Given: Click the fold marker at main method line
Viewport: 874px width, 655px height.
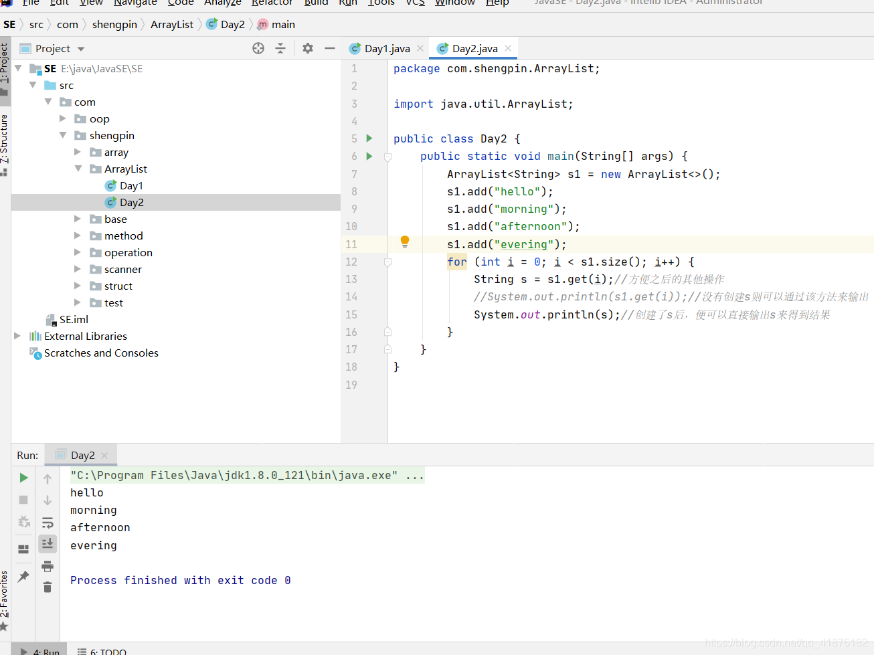Looking at the screenshot, I should [x=387, y=157].
